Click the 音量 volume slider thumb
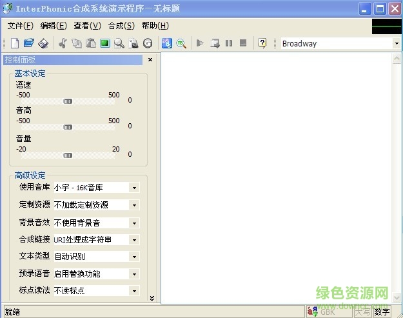The width and height of the screenshot is (403, 318). coord(68,155)
